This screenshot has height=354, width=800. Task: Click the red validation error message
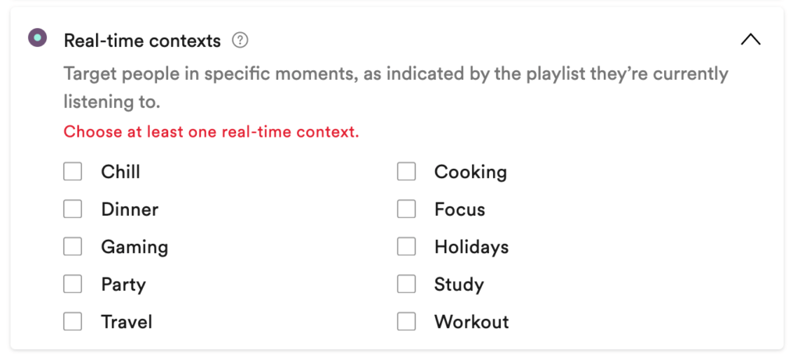pyautogui.click(x=211, y=132)
